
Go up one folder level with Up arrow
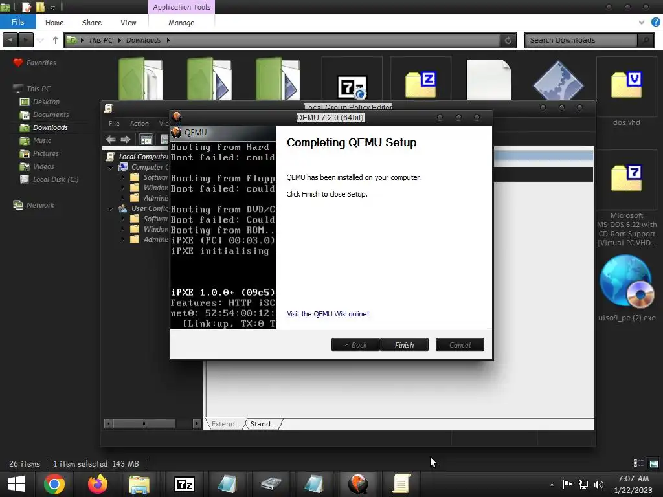pyautogui.click(x=56, y=40)
